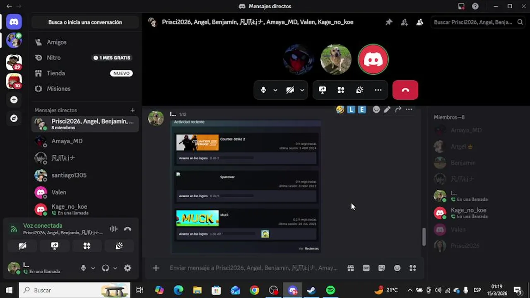Click Busca o inicia una conversación
The height and width of the screenshot is (298, 530).
(x=85, y=22)
